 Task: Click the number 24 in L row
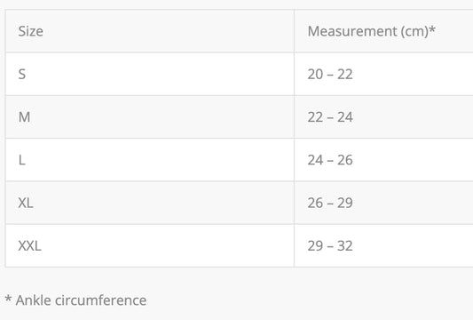[315, 160]
